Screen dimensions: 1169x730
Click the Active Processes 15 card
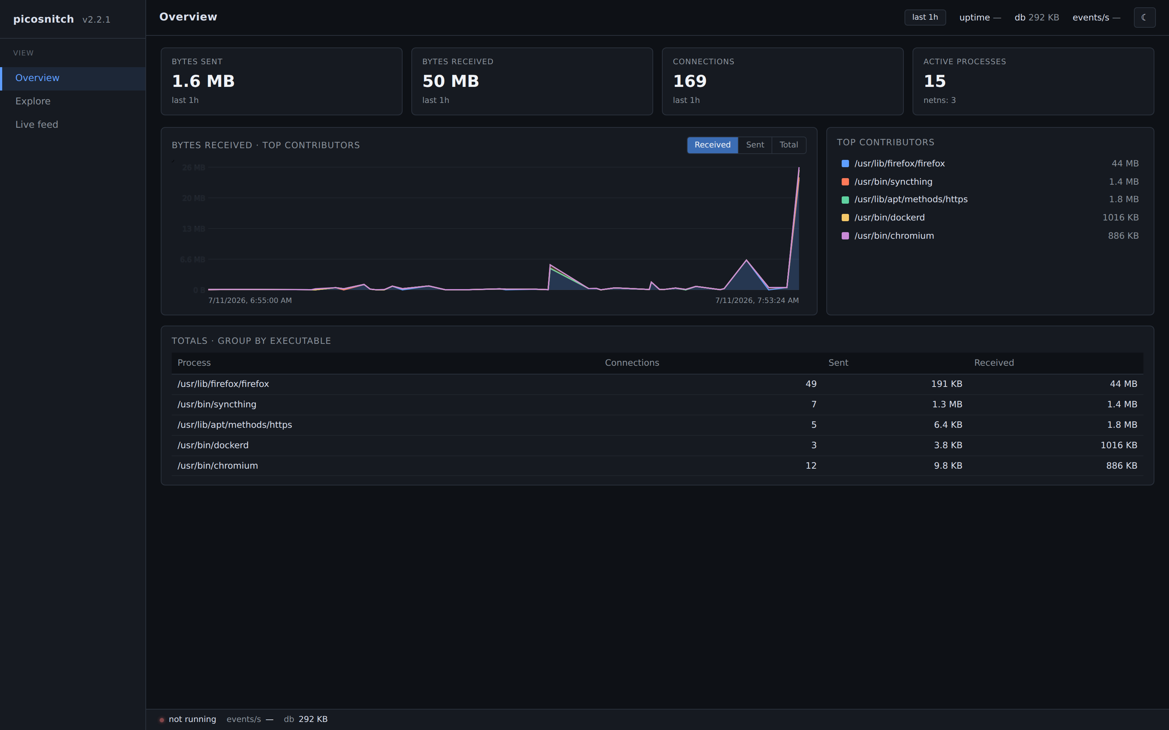point(1033,81)
